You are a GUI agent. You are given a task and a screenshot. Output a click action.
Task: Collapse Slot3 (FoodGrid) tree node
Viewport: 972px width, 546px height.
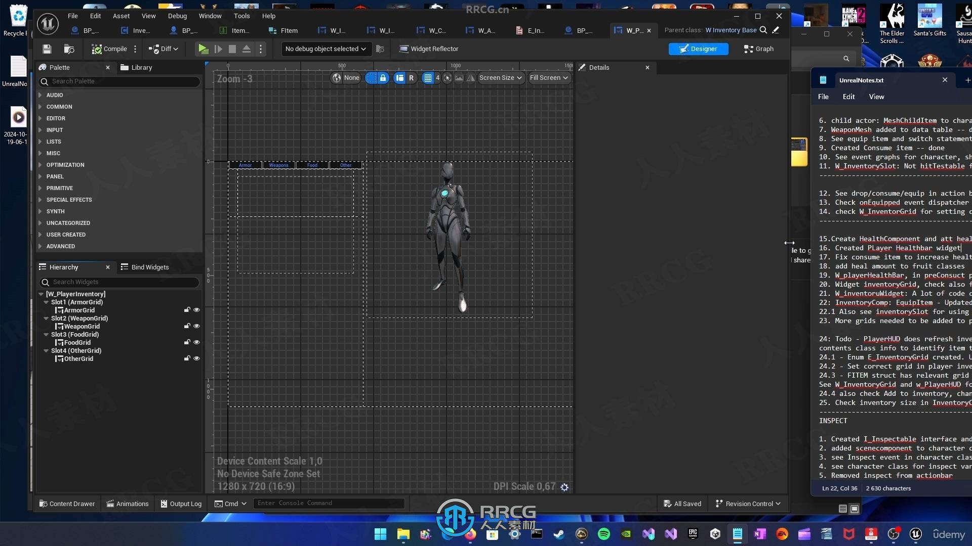coord(46,335)
